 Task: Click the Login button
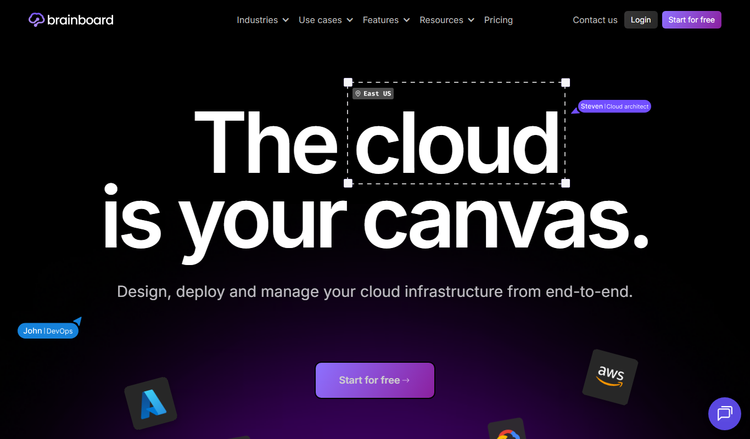pos(641,20)
